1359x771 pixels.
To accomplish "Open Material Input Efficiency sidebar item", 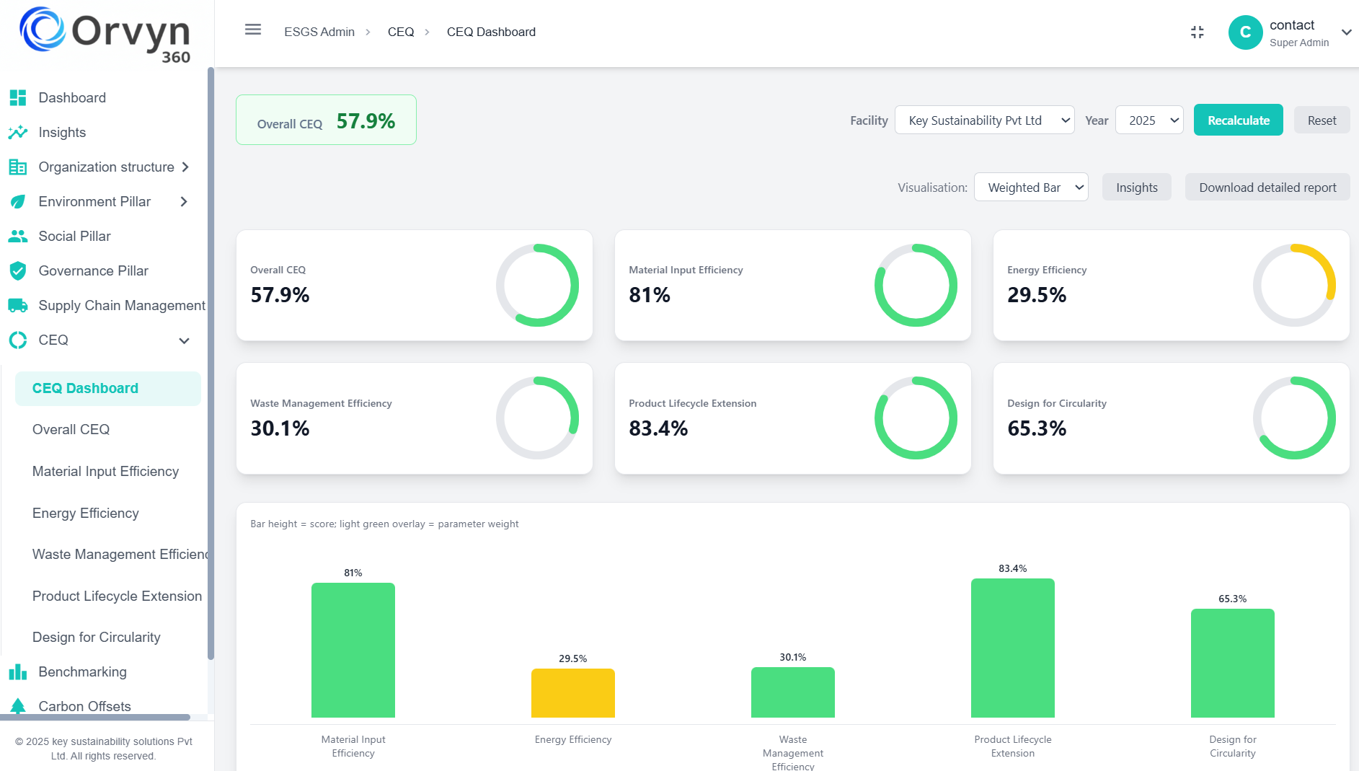I will point(105,471).
